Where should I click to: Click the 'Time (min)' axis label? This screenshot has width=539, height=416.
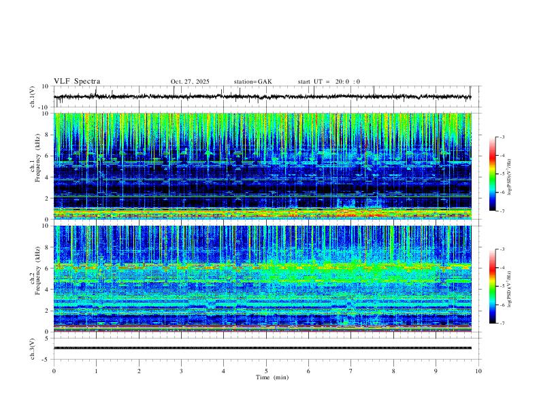coord(272,377)
